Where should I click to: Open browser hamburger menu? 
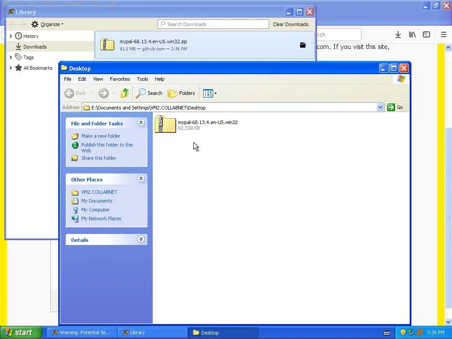(x=444, y=34)
